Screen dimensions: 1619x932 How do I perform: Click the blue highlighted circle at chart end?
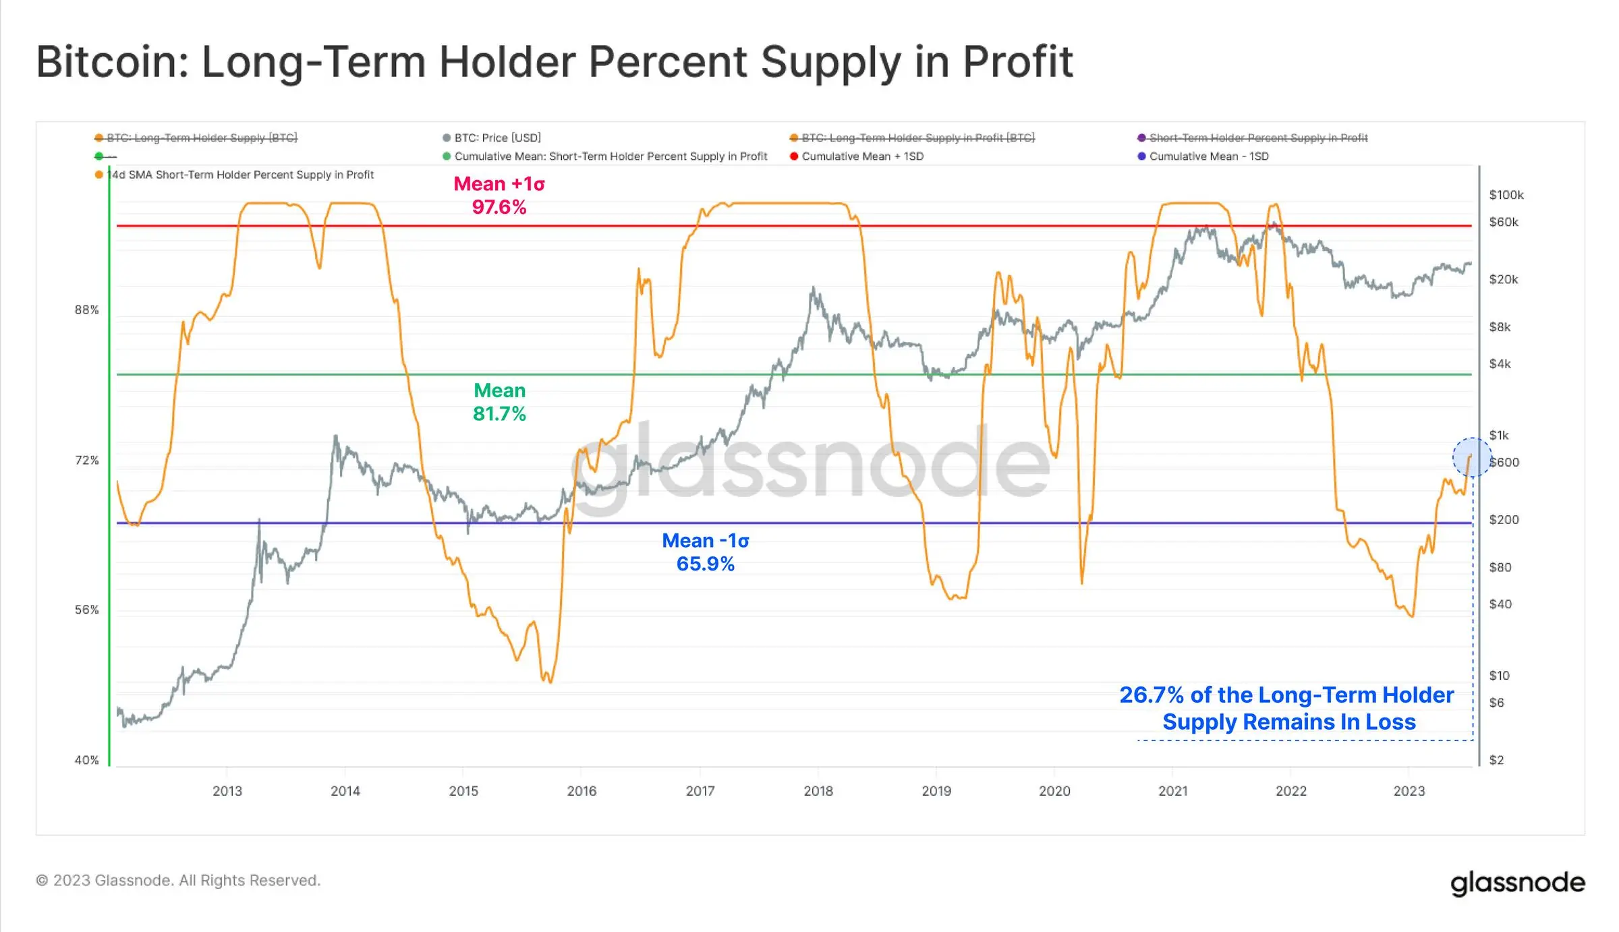[x=1472, y=457]
